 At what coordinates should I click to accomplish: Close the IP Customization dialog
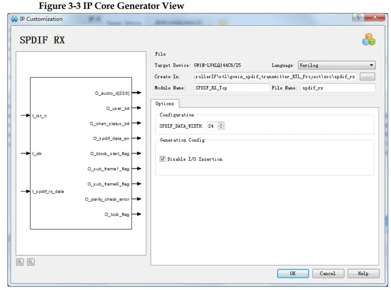pos(375,17)
